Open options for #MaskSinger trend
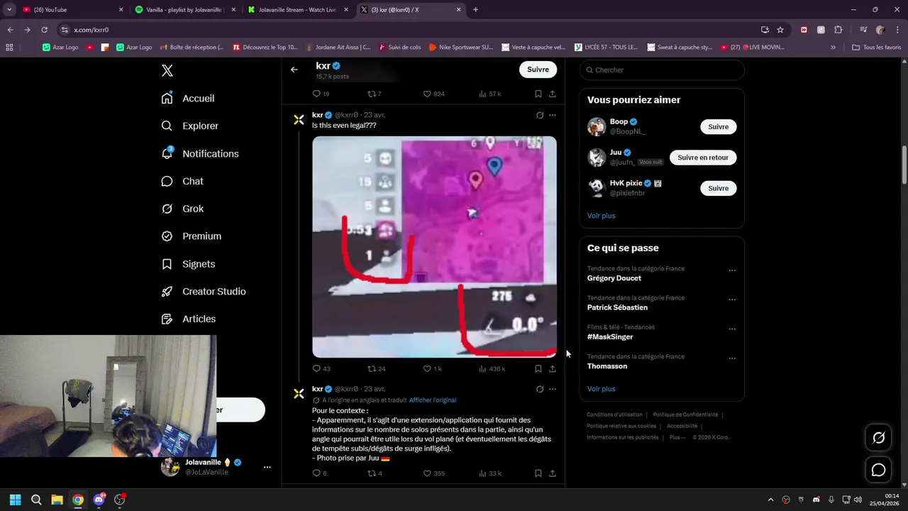This screenshot has width=908, height=511. coord(732,329)
